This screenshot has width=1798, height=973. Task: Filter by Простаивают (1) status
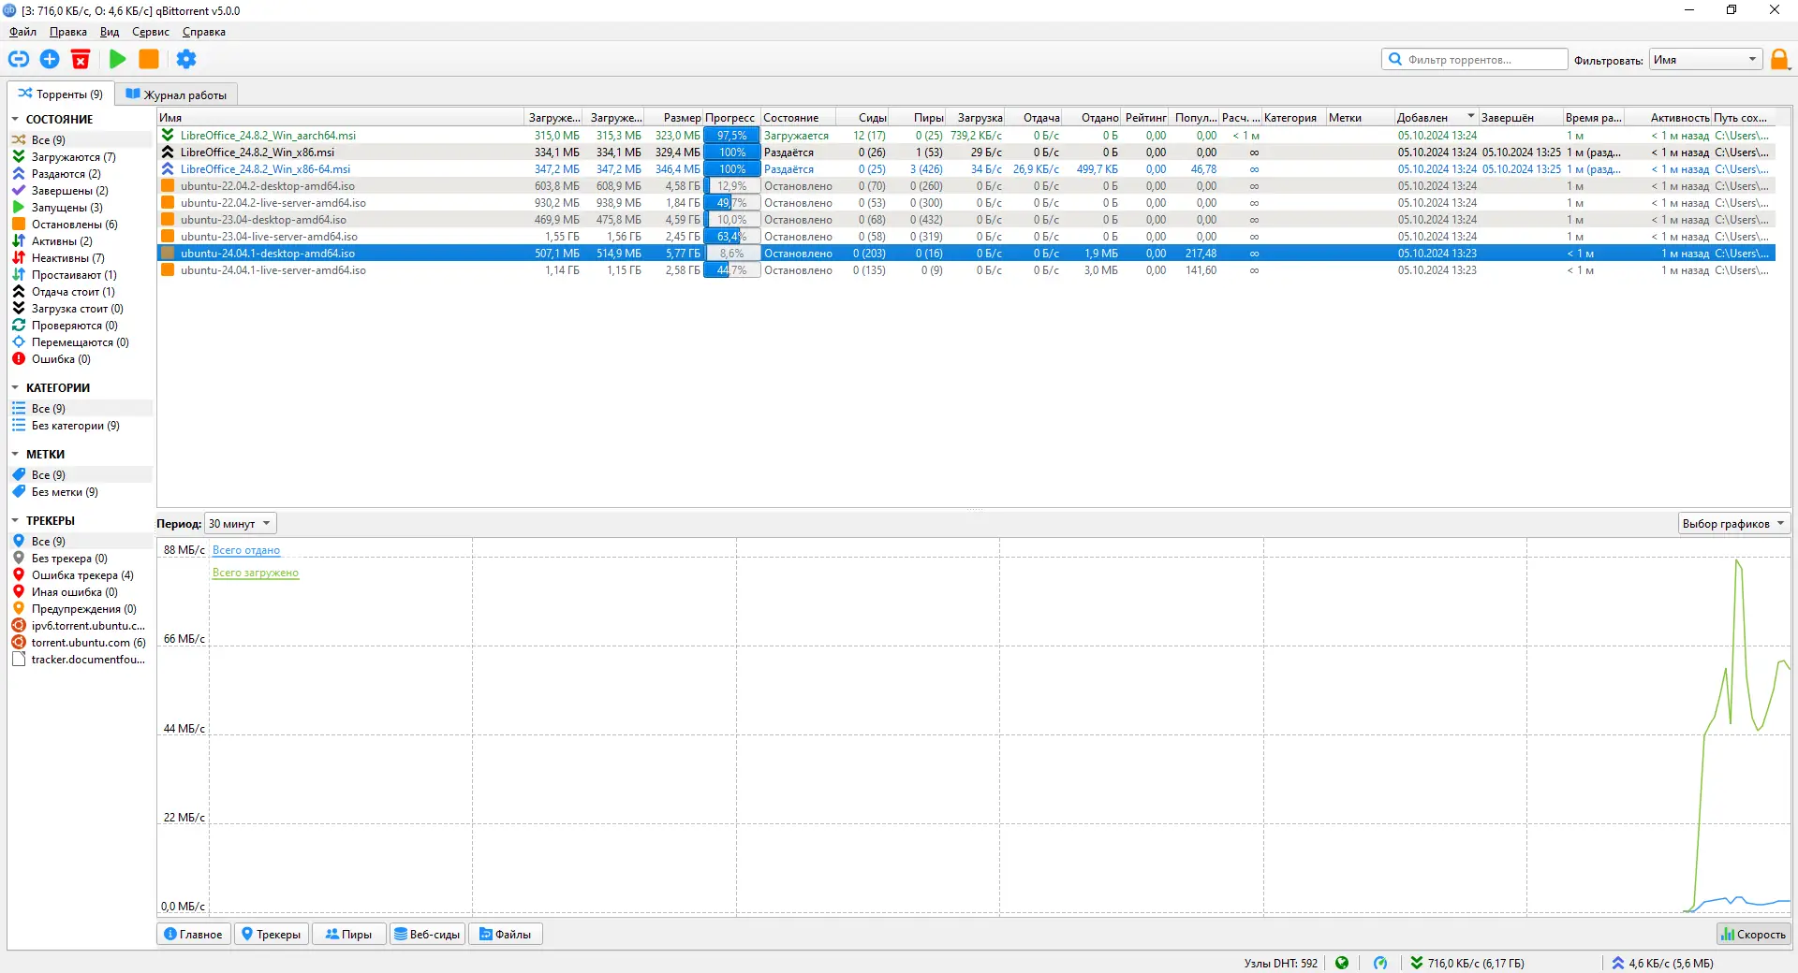81,275
